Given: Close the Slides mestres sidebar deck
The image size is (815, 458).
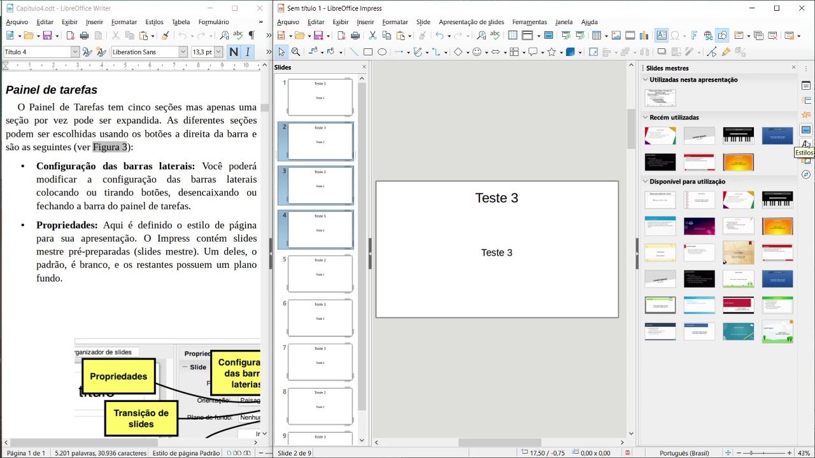Looking at the screenshot, I should (x=793, y=67).
